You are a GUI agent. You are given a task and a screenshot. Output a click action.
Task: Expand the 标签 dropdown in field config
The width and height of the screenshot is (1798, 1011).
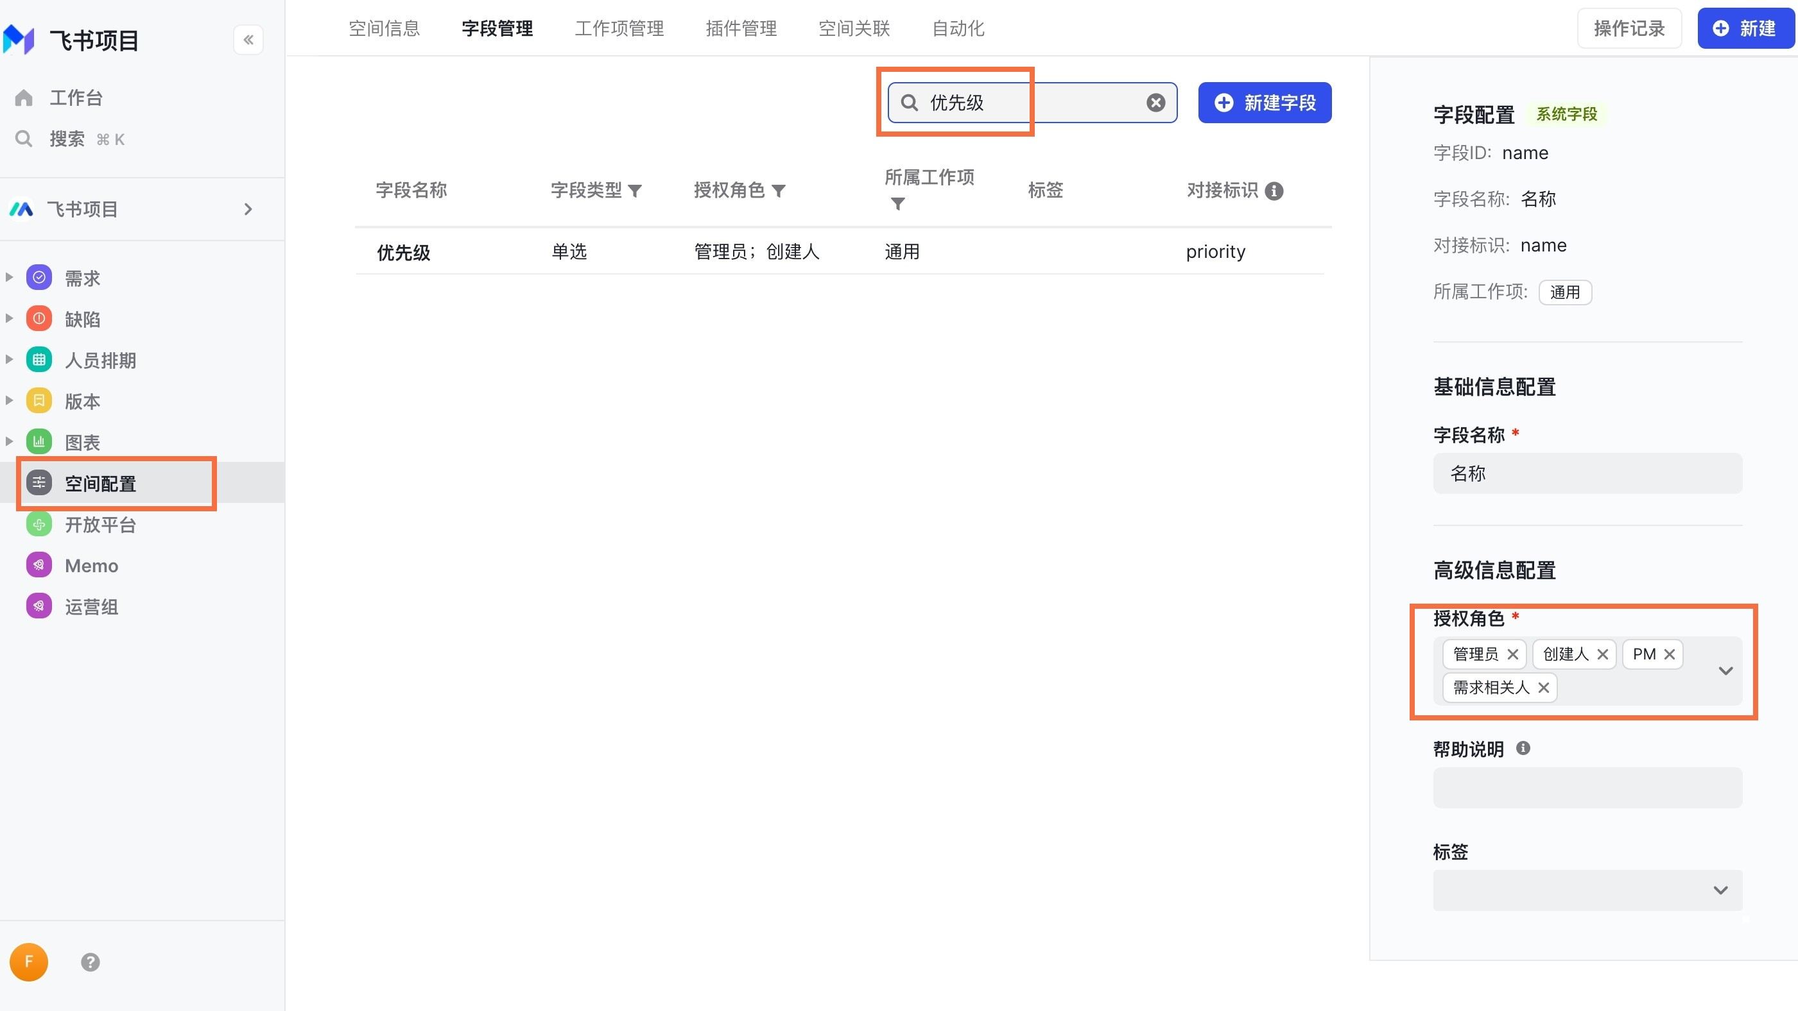[x=1720, y=890]
